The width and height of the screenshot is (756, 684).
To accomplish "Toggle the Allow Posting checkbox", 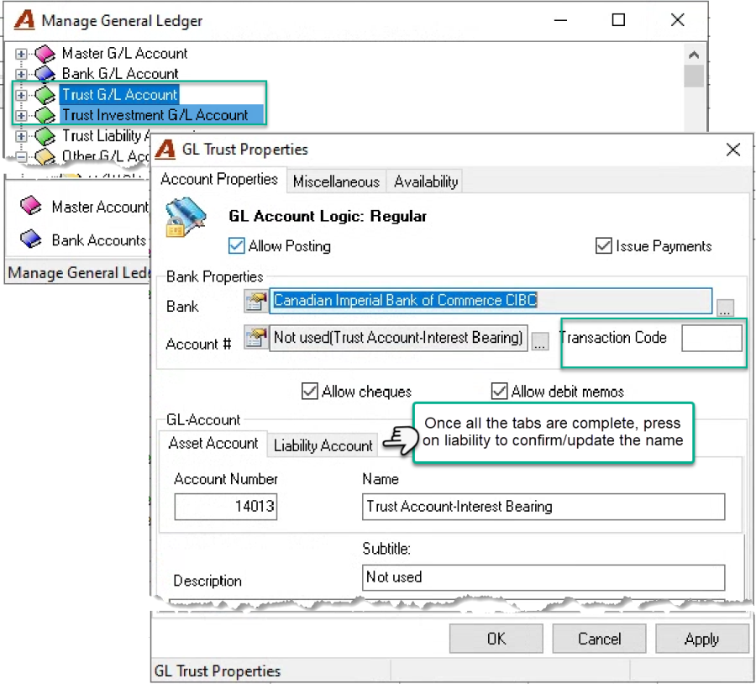I will [x=236, y=245].
